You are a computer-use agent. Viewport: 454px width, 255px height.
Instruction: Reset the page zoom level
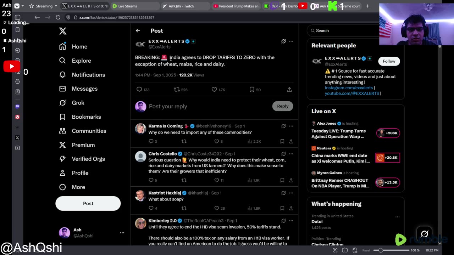pyautogui.click(x=366, y=250)
